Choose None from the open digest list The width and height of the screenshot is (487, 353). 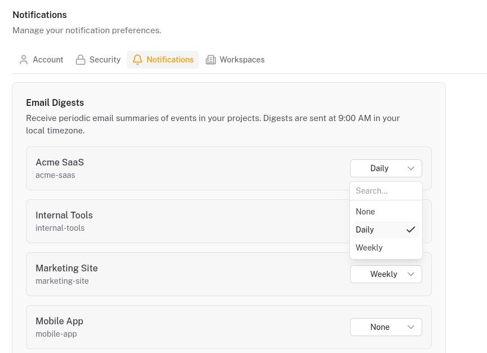(x=365, y=212)
